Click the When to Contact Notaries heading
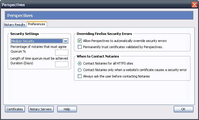 97,56
